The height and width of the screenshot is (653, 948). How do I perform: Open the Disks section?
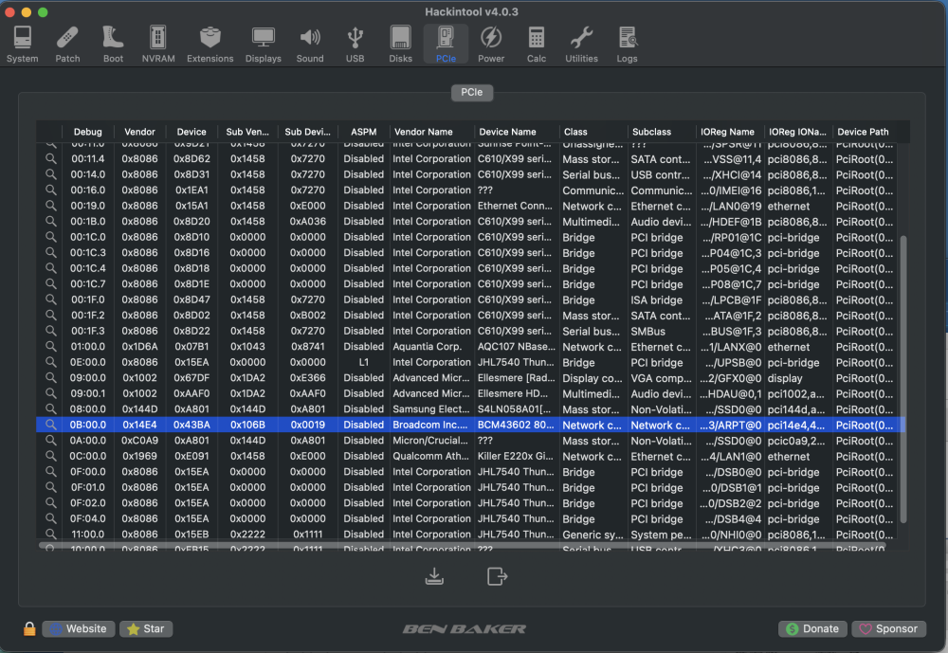tap(400, 45)
